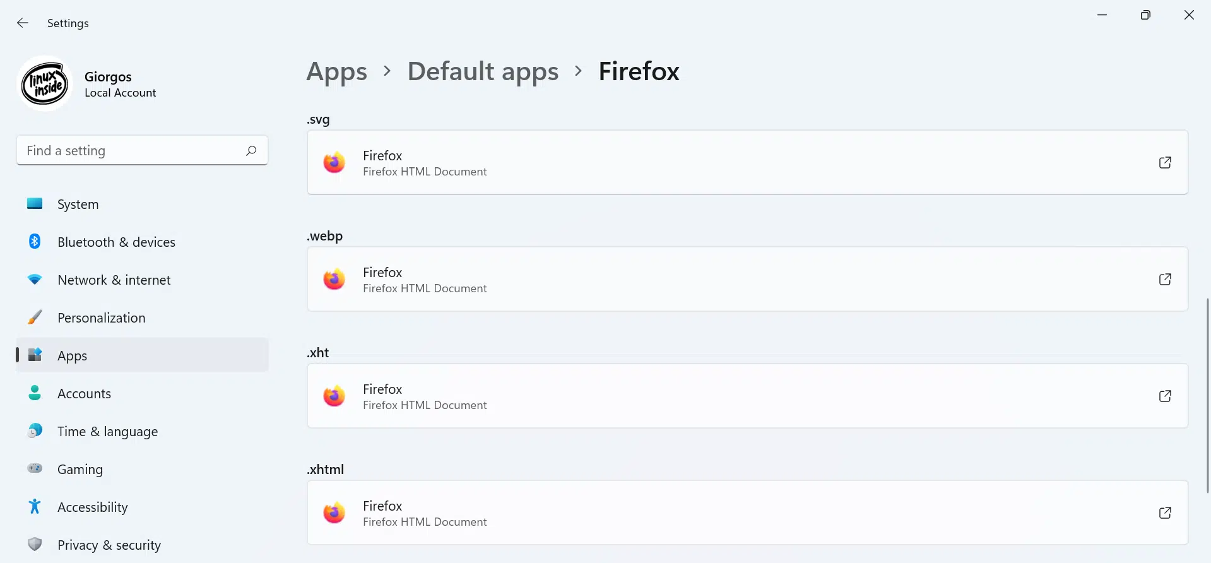Open Network & internet settings
1211x563 pixels.
pos(142,280)
